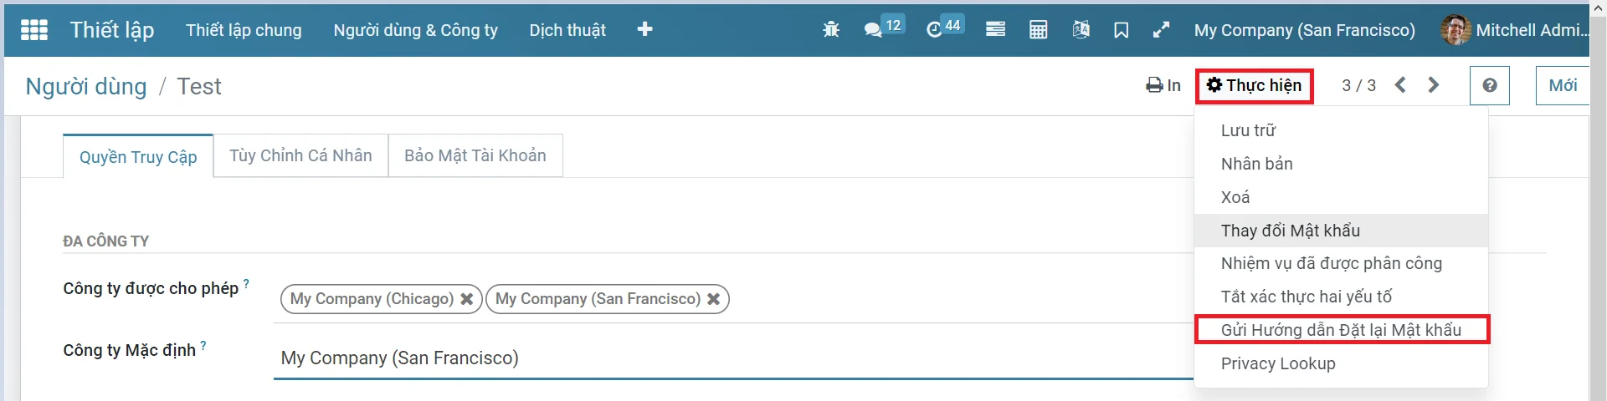Open the help question mark button
The width and height of the screenshot is (1607, 401).
coord(1490,85)
